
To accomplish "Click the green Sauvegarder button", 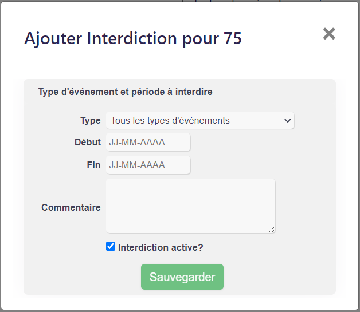I will [x=182, y=277].
